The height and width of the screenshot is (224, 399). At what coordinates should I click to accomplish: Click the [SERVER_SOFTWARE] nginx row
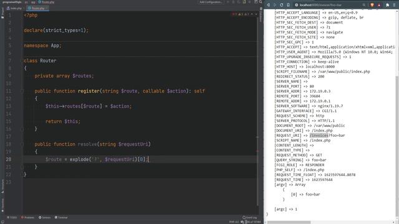click(309, 106)
